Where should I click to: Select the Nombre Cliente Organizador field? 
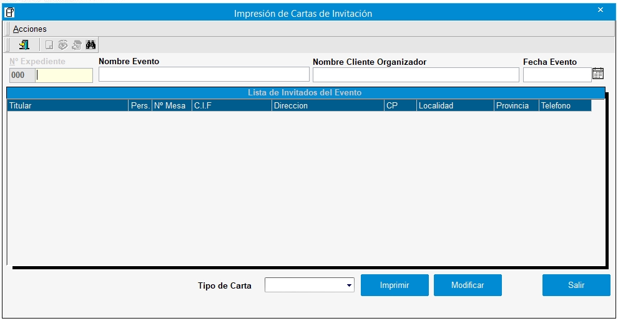click(415, 75)
